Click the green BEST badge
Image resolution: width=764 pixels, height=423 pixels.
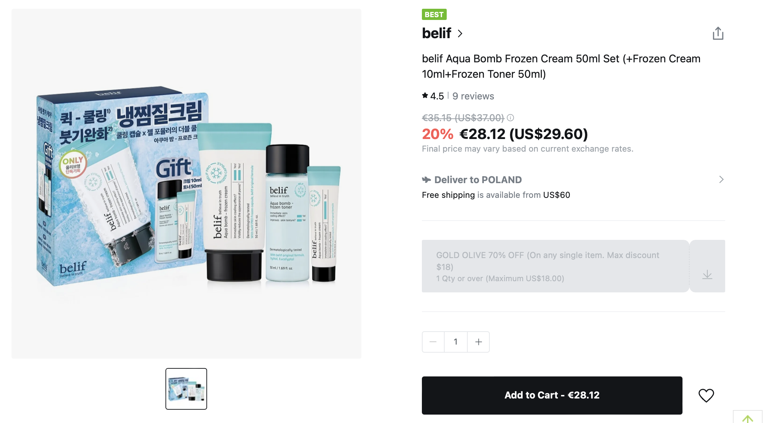(434, 14)
